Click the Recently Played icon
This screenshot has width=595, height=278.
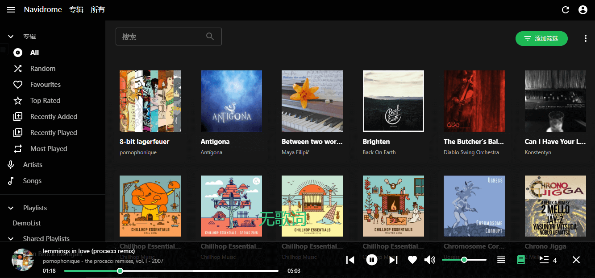[x=18, y=133]
